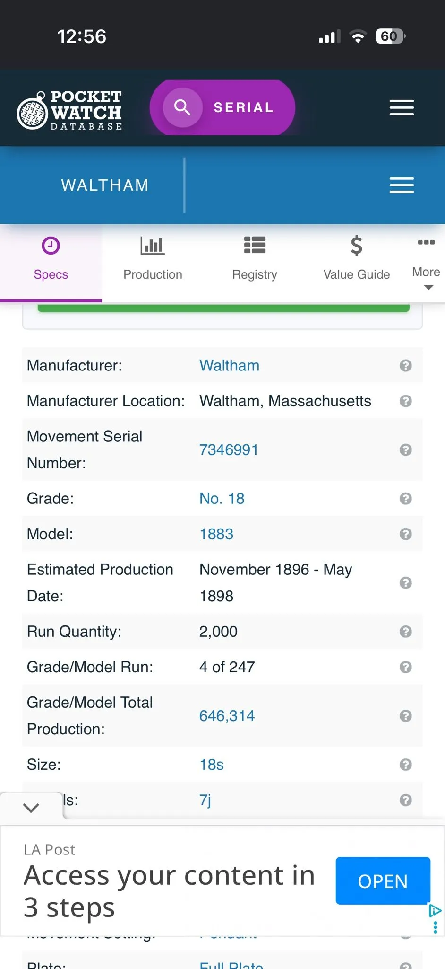
Task: Tap the Wi-Fi status icon
Action: (358, 36)
